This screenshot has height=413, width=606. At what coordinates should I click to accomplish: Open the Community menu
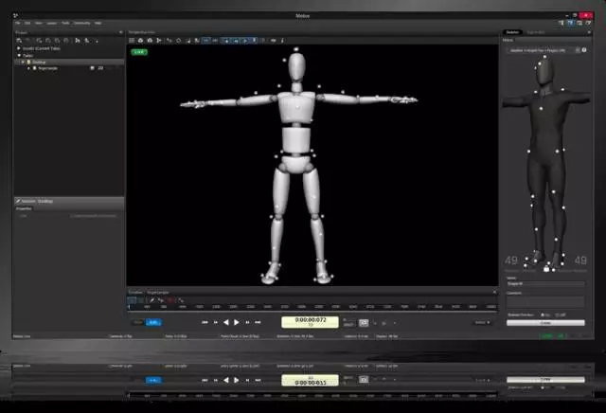point(82,23)
